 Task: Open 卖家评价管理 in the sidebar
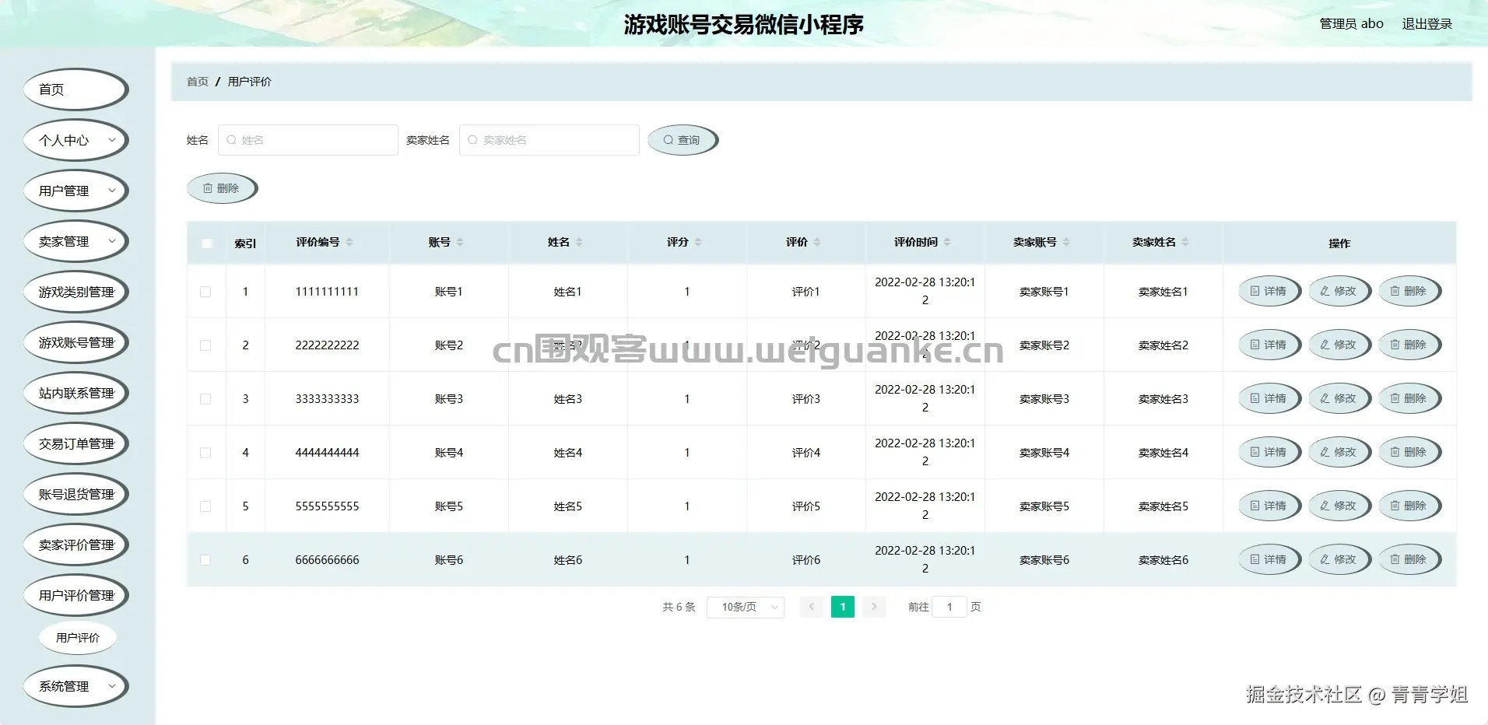[75, 545]
